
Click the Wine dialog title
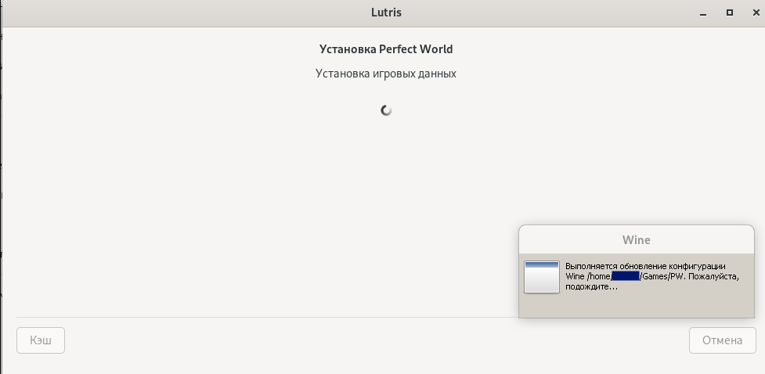click(637, 240)
